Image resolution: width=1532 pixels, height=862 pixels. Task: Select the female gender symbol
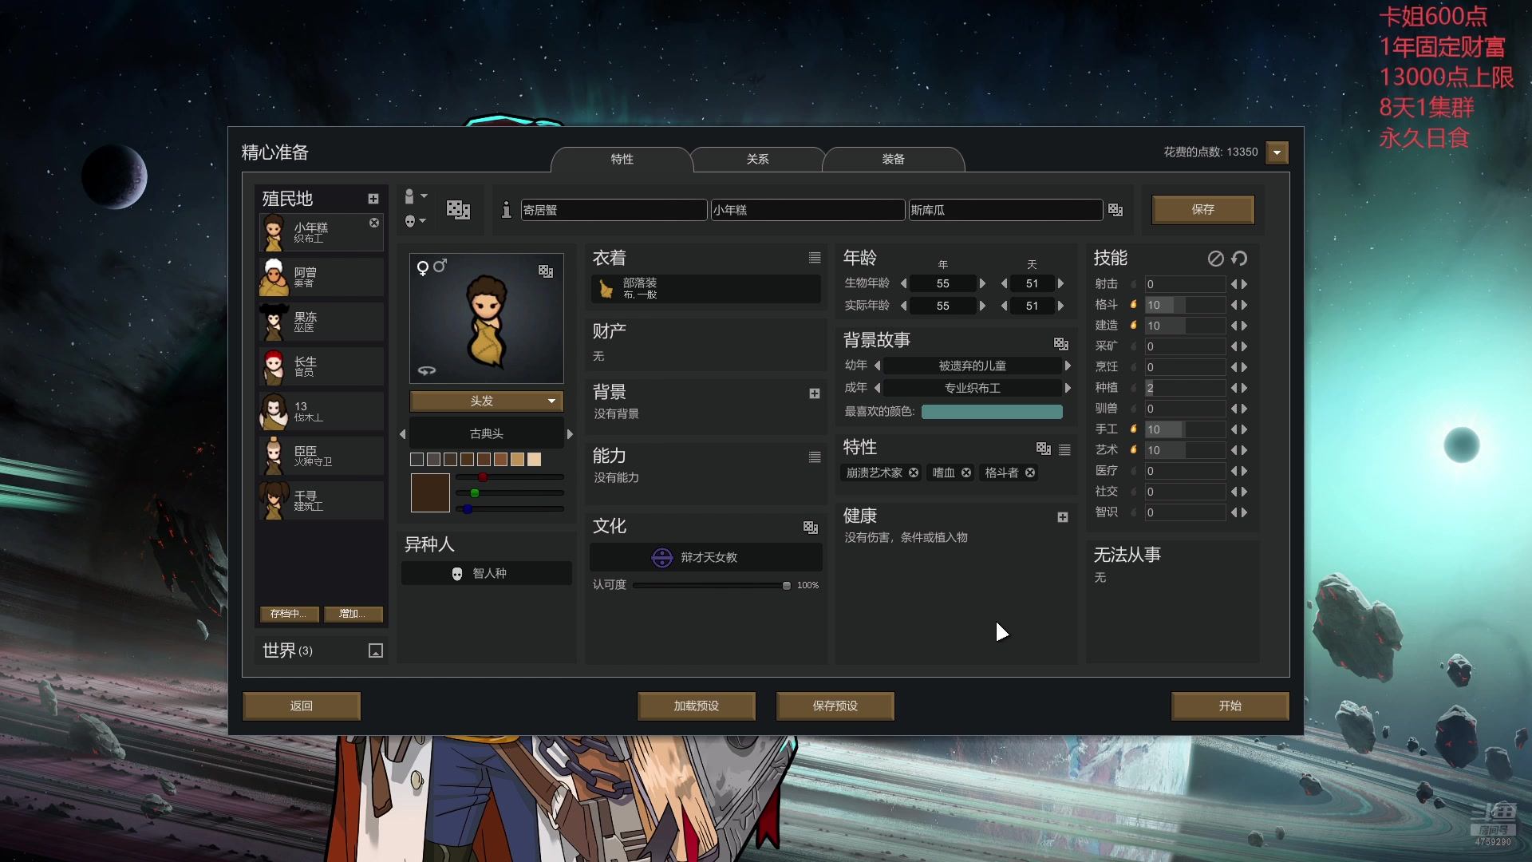(423, 268)
